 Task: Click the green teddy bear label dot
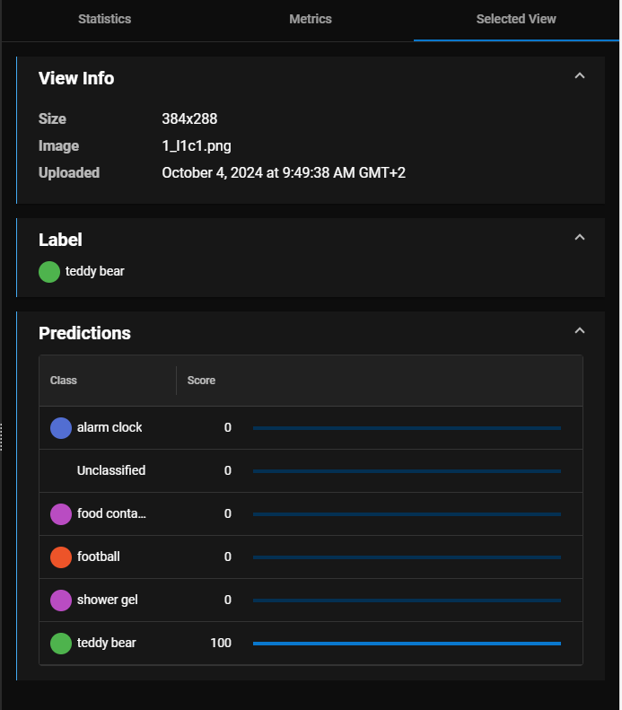[49, 271]
